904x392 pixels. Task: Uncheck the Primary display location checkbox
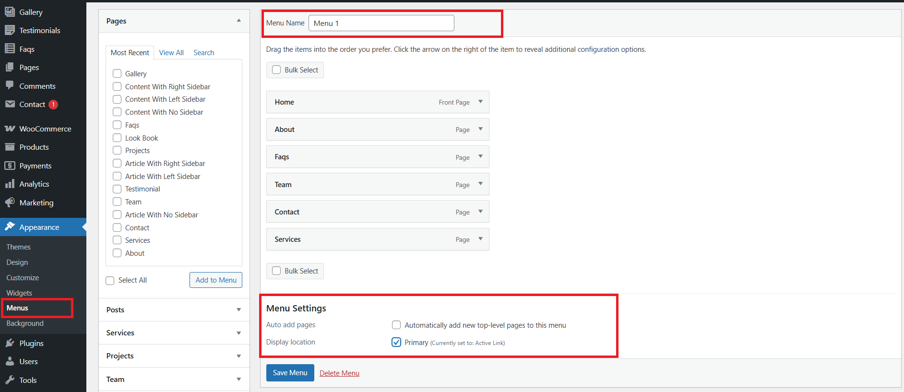[396, 342]
